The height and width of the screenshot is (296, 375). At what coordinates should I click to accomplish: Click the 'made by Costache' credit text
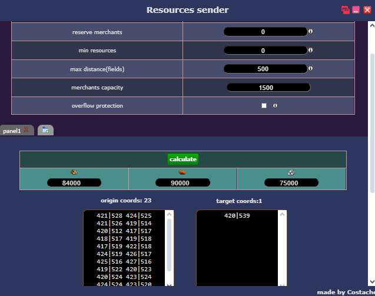tap(346, 292)
